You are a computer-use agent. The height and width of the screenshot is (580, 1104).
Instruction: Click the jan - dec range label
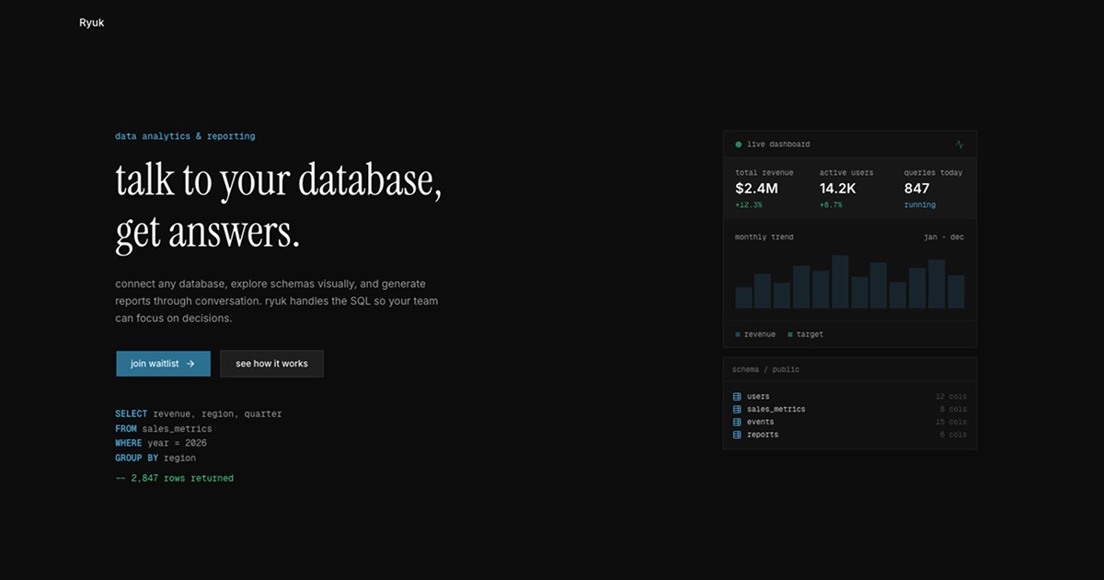click(944, 238)
